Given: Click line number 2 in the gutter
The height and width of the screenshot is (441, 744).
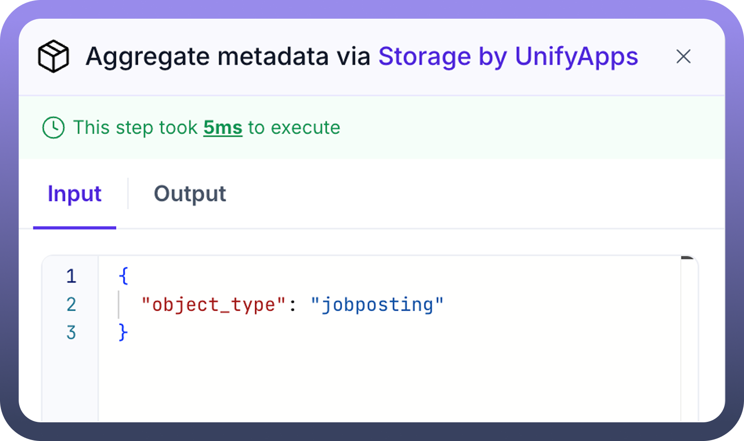Looking at the screenshot, I should [71, 305].
